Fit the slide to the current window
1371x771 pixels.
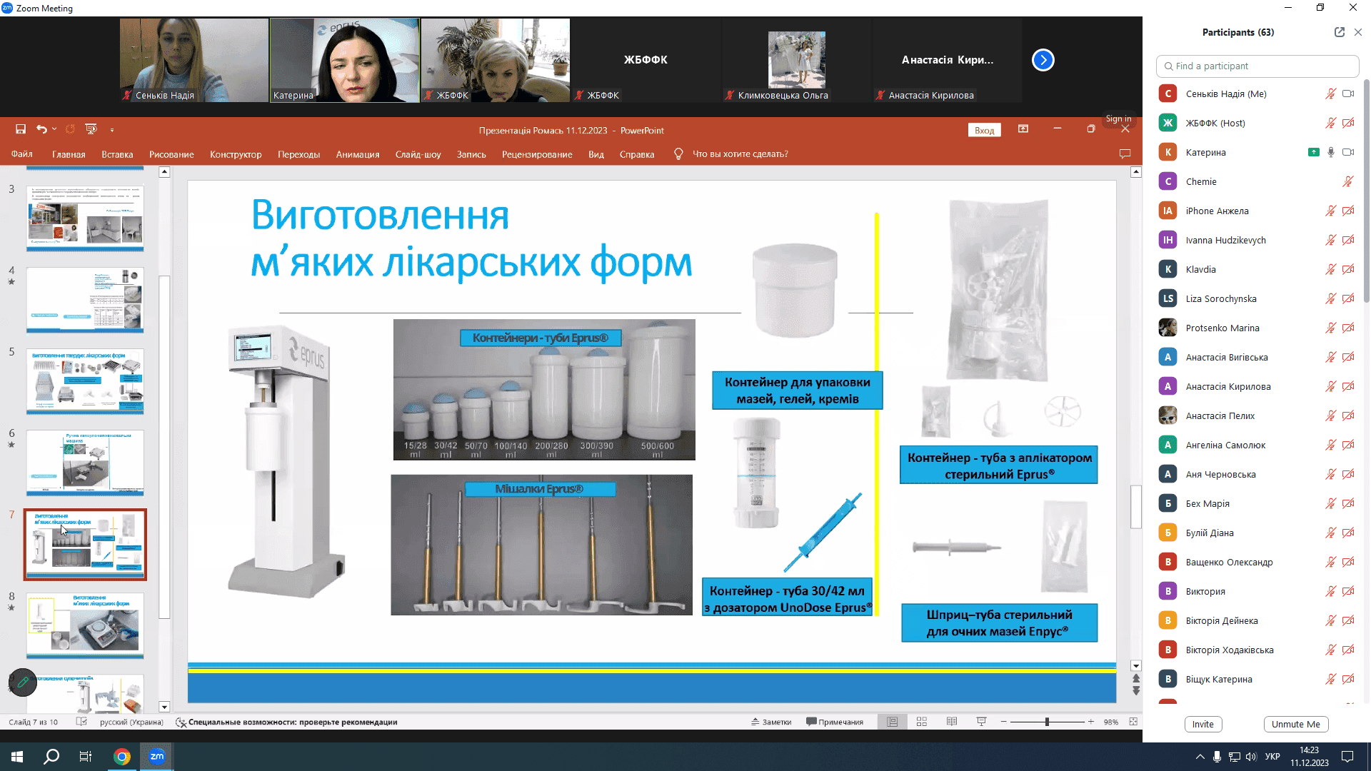coord(1133,722)
